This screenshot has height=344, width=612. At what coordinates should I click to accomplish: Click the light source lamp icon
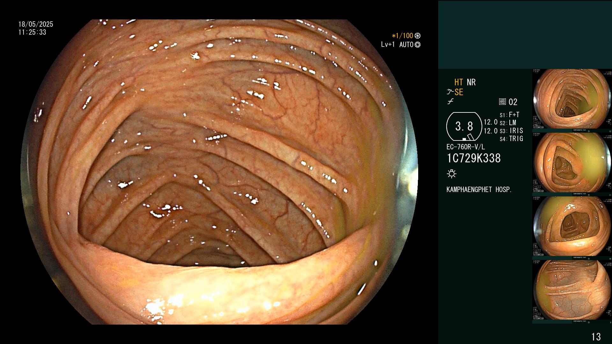point(452,174)
